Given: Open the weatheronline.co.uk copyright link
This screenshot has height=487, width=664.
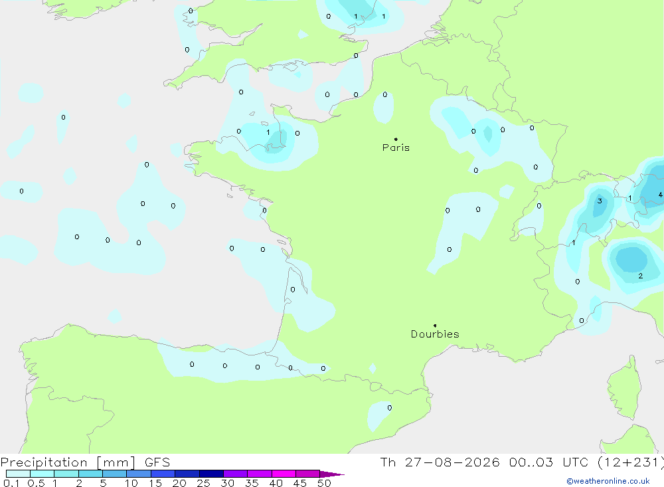Looking at the screenshot, I should point(608,481).
